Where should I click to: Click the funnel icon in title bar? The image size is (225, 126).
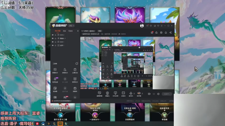click(158, 26)
